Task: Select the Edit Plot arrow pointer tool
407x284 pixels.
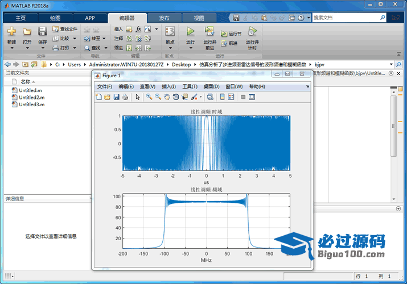Action: 138,97
